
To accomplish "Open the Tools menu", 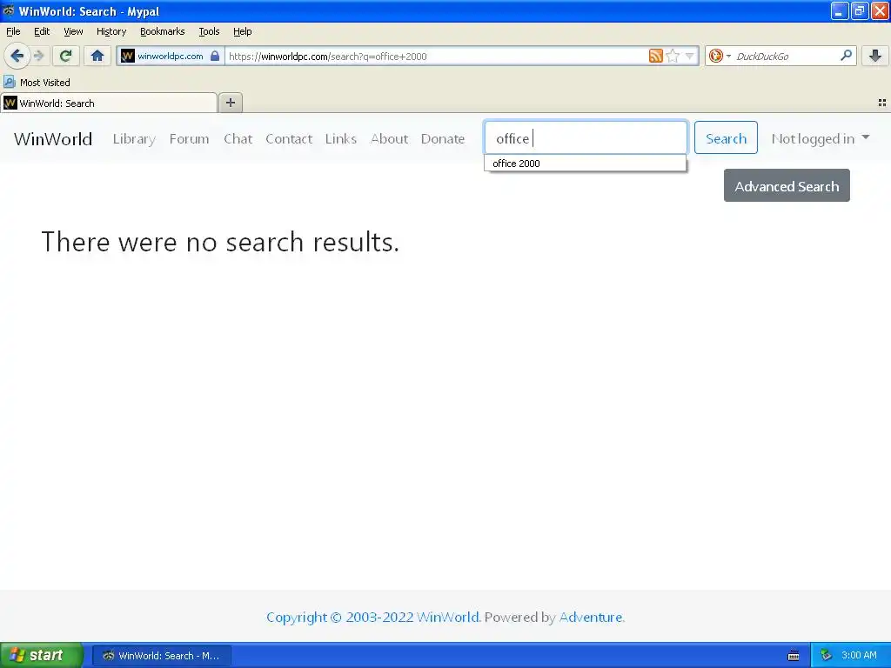I will pos(209,31).
